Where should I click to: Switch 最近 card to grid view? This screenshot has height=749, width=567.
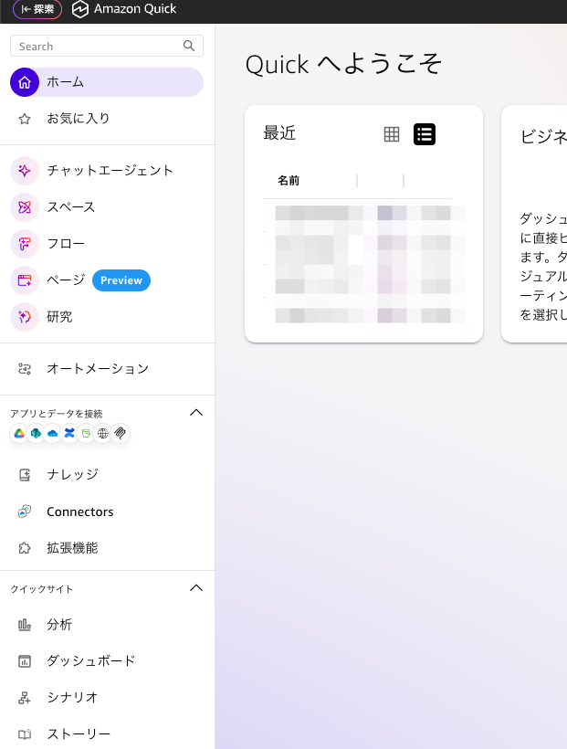pyautogui.click(x=392, y=134)
